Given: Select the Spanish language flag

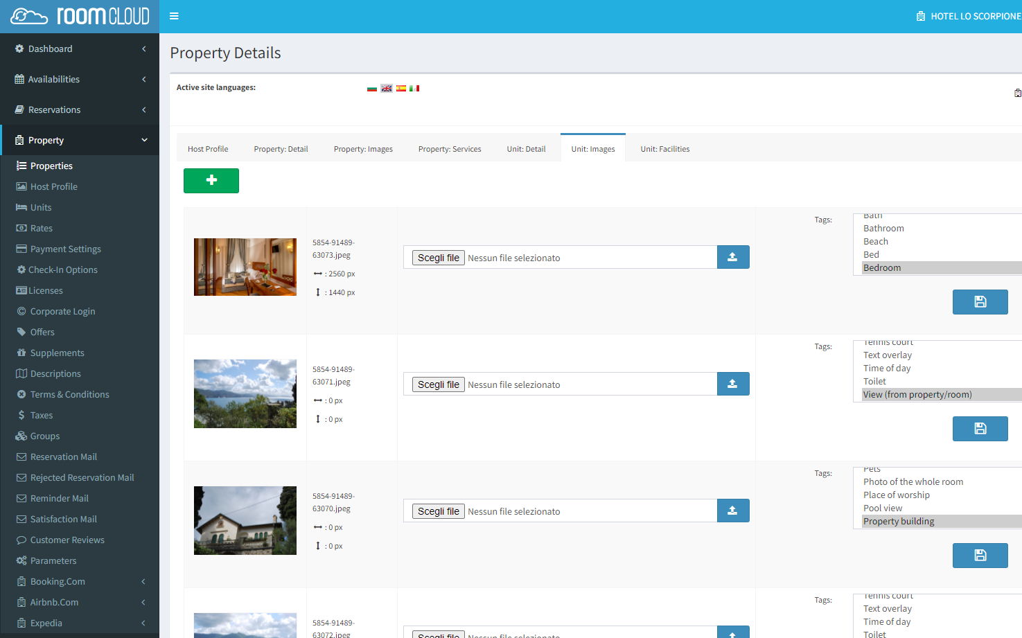Looking at the screenshot, I should (x=400, y=88).
